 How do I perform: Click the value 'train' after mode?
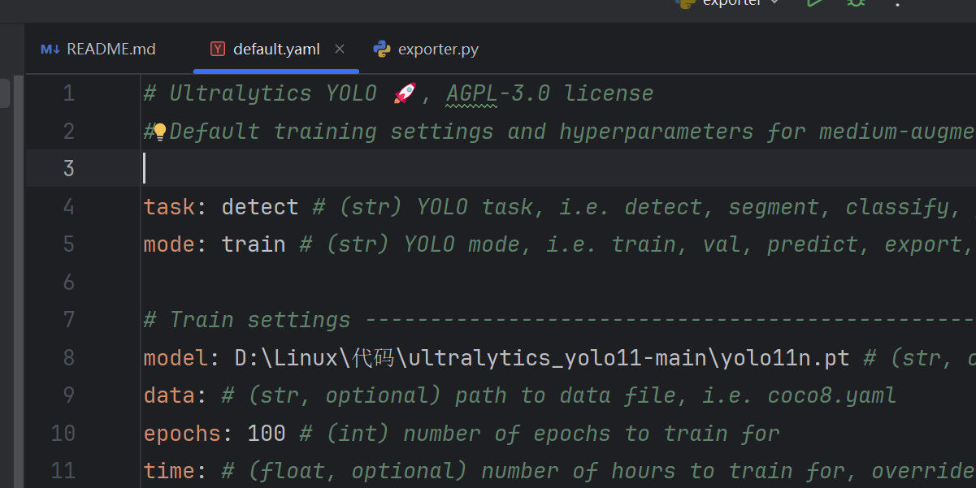tap(254, 244)
